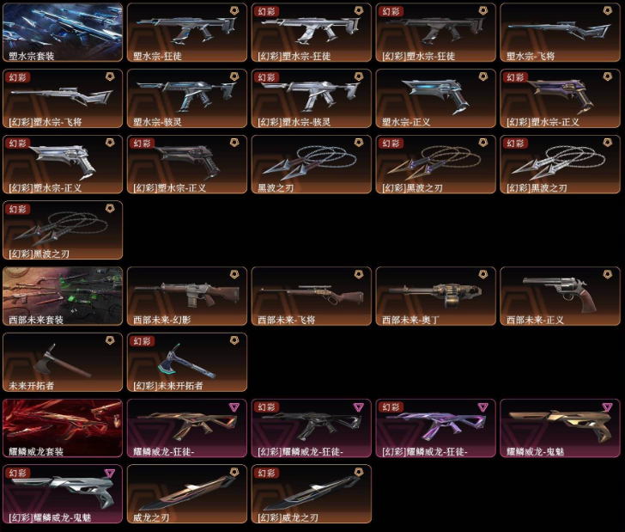625x532 pixels.
Task: Click the 幻彩 badge on [幻彩]未来开拓者
Action: coord(142,341)
